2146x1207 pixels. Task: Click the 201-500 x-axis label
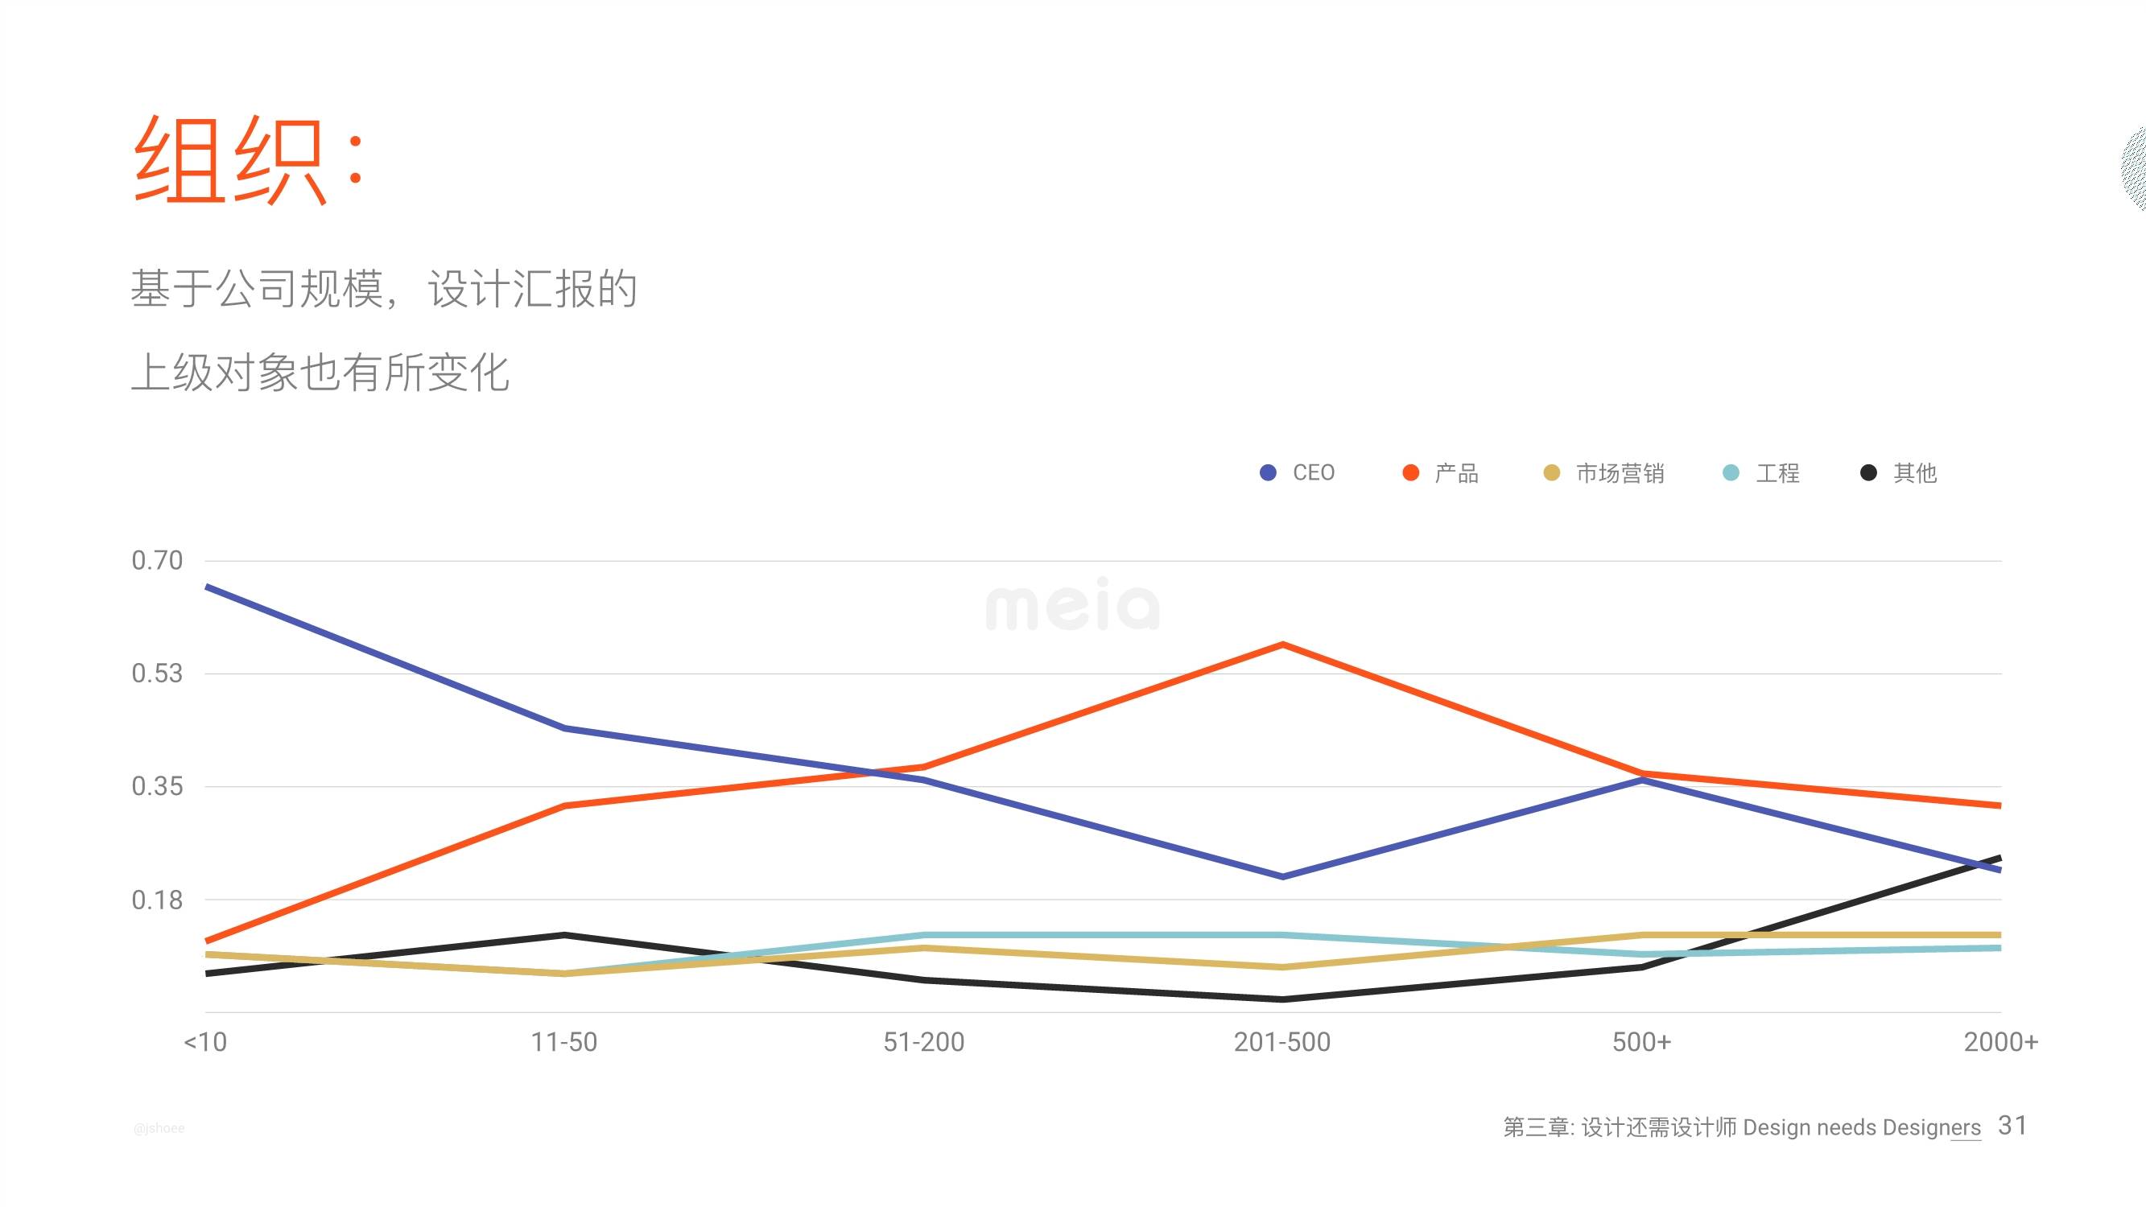pos(1281,1042)
